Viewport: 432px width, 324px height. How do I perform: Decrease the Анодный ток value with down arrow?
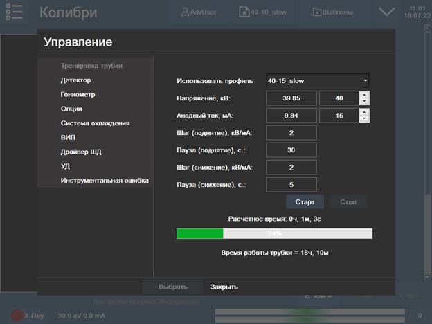point(364,118)
